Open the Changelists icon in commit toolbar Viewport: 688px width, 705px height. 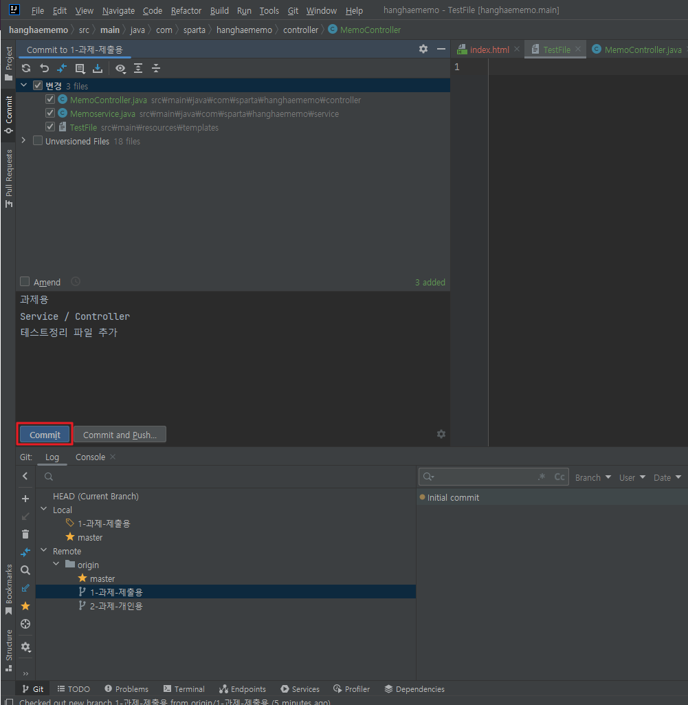coord(80,68)
